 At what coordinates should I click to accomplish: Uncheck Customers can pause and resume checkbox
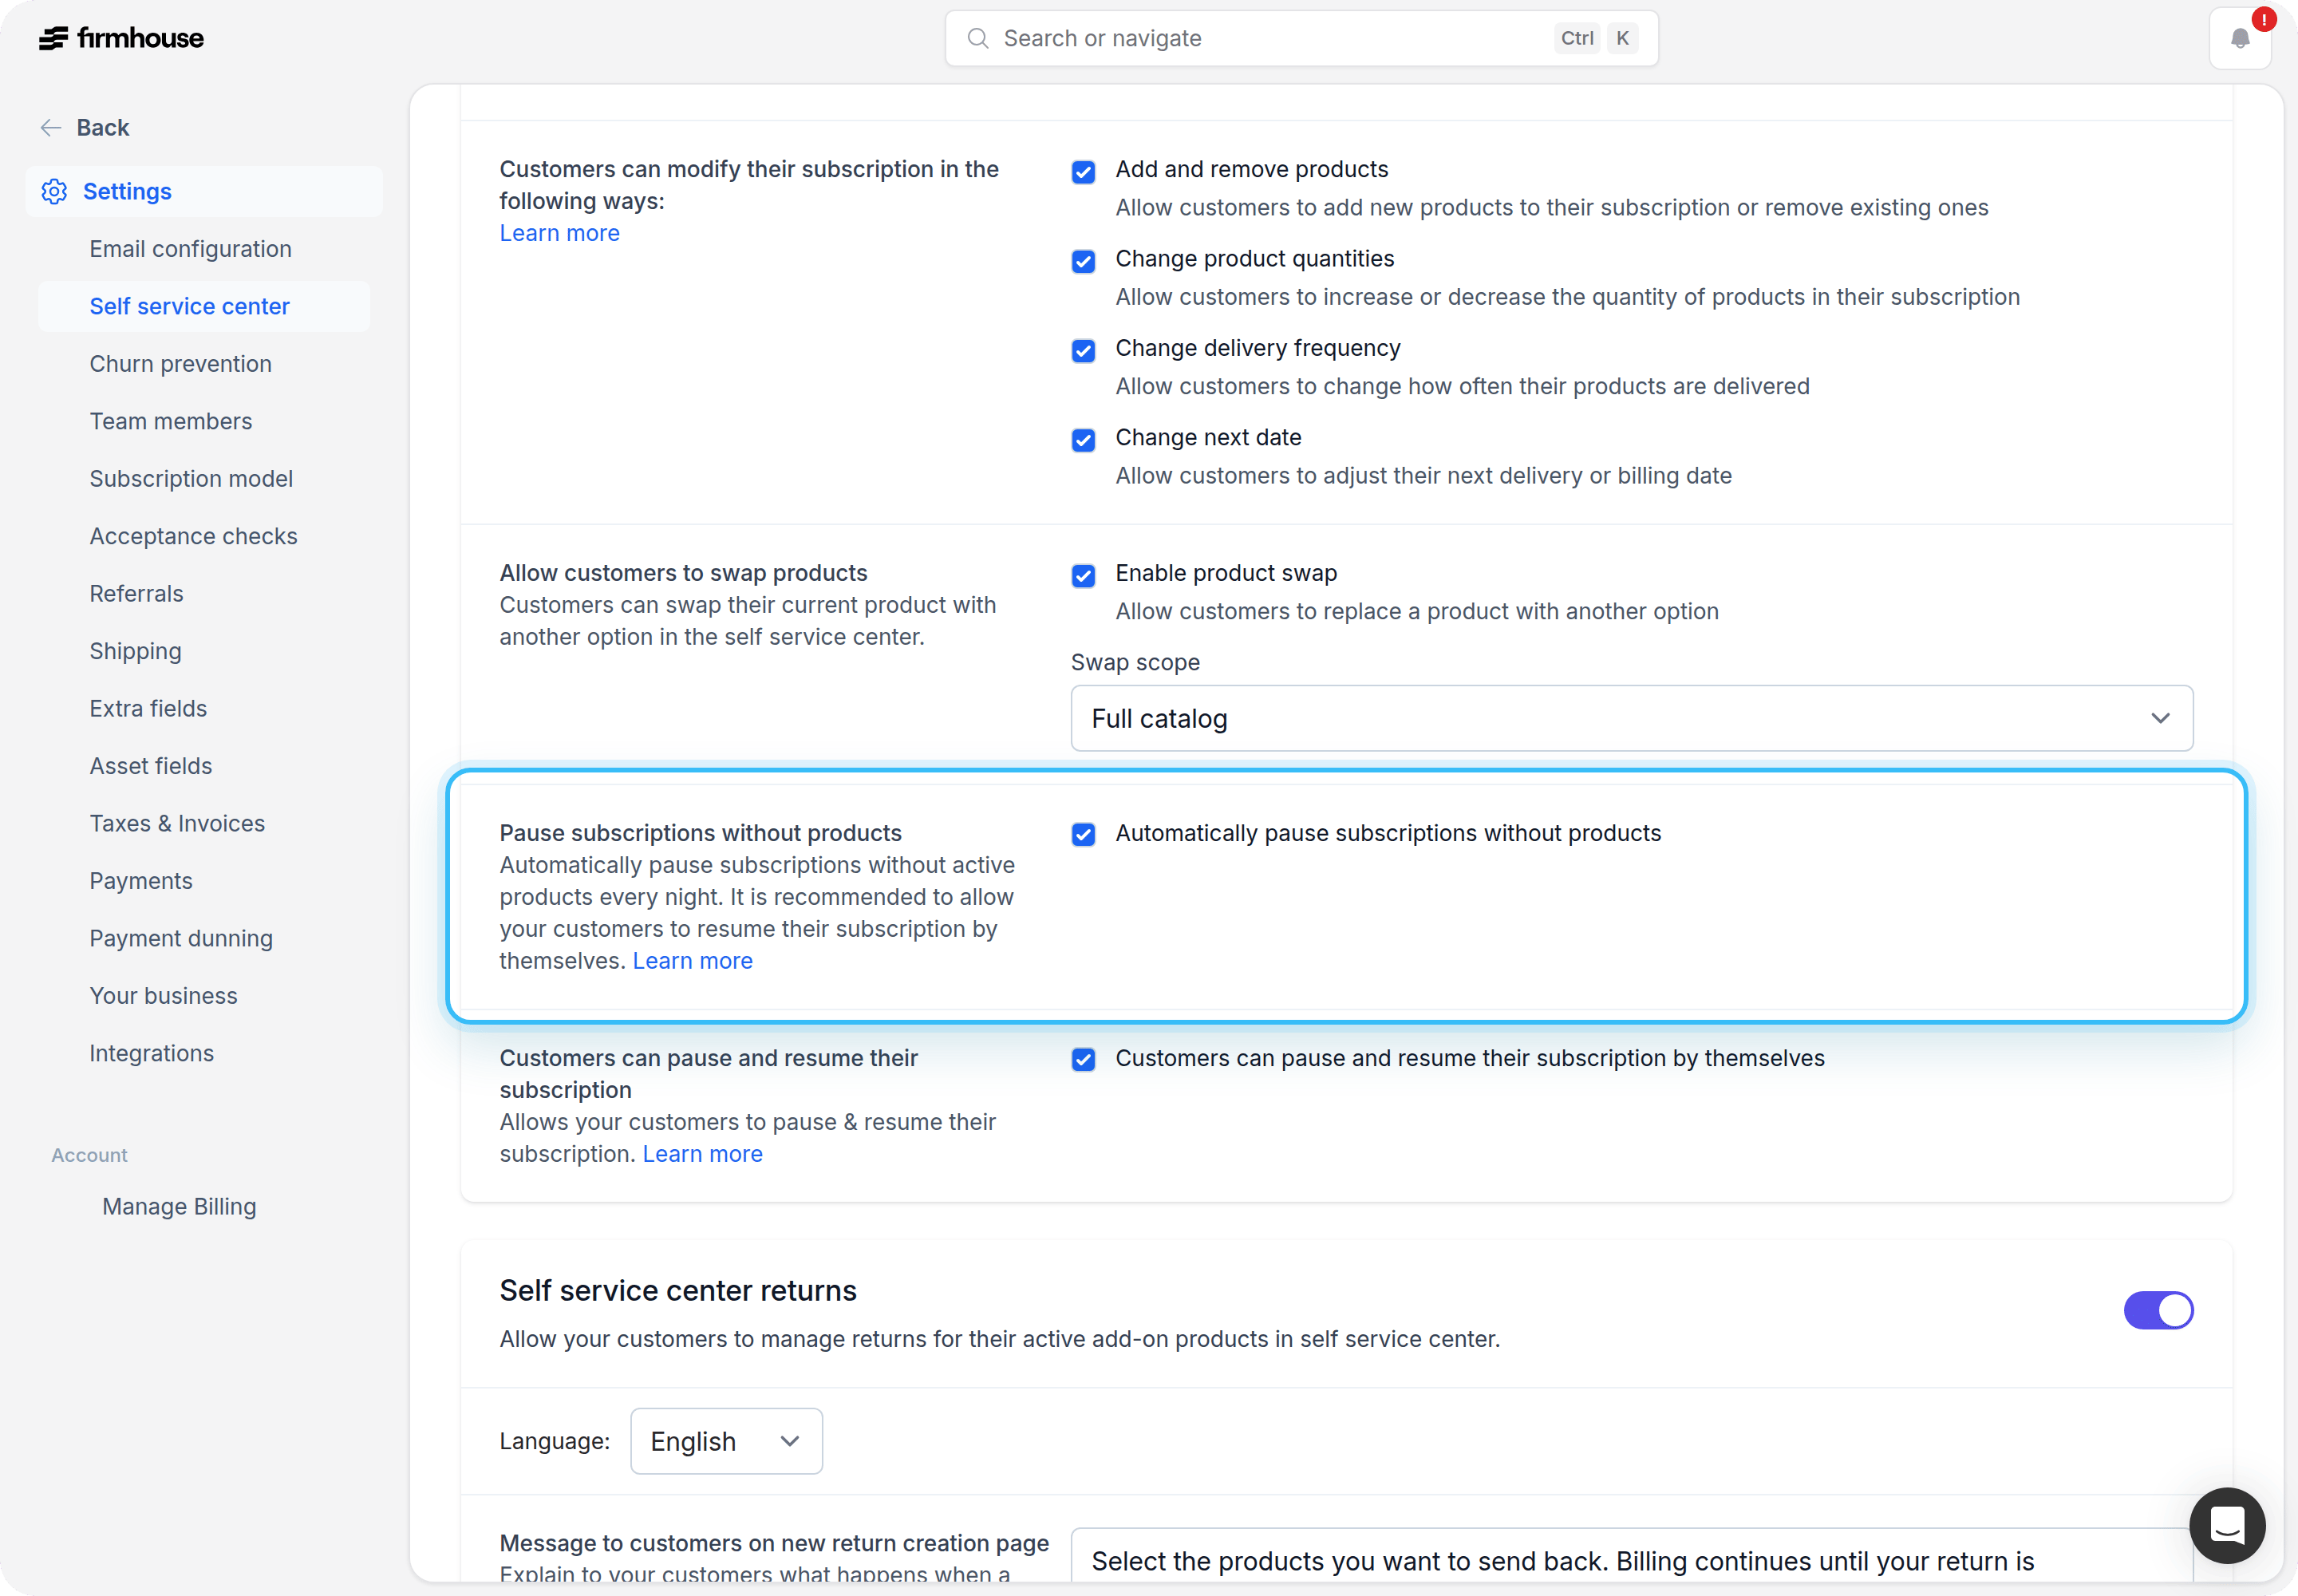1083,1059
